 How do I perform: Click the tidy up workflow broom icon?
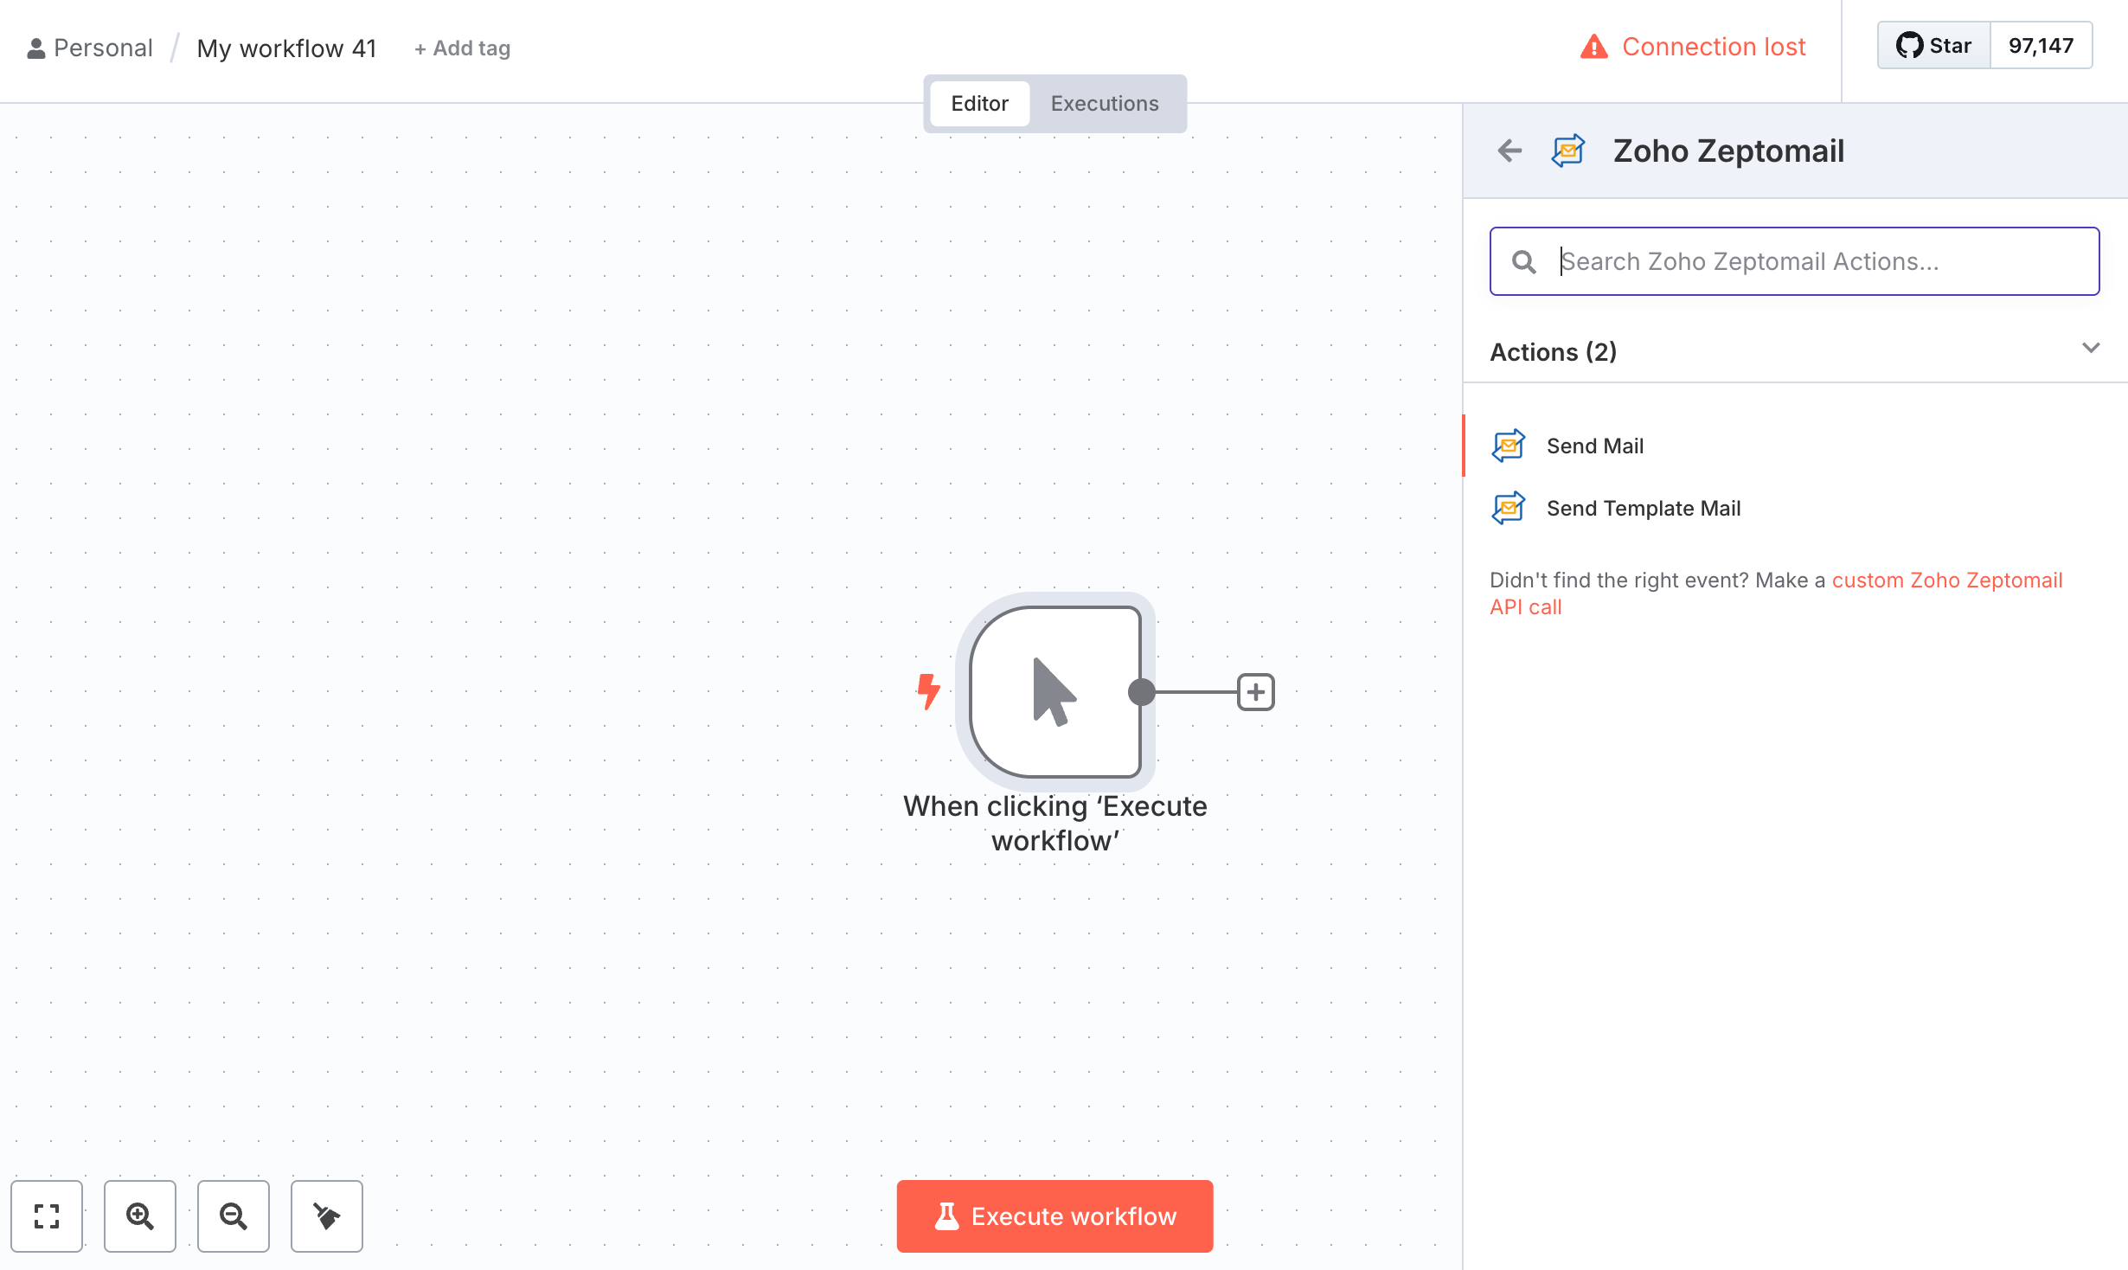tap(327, 1215)
